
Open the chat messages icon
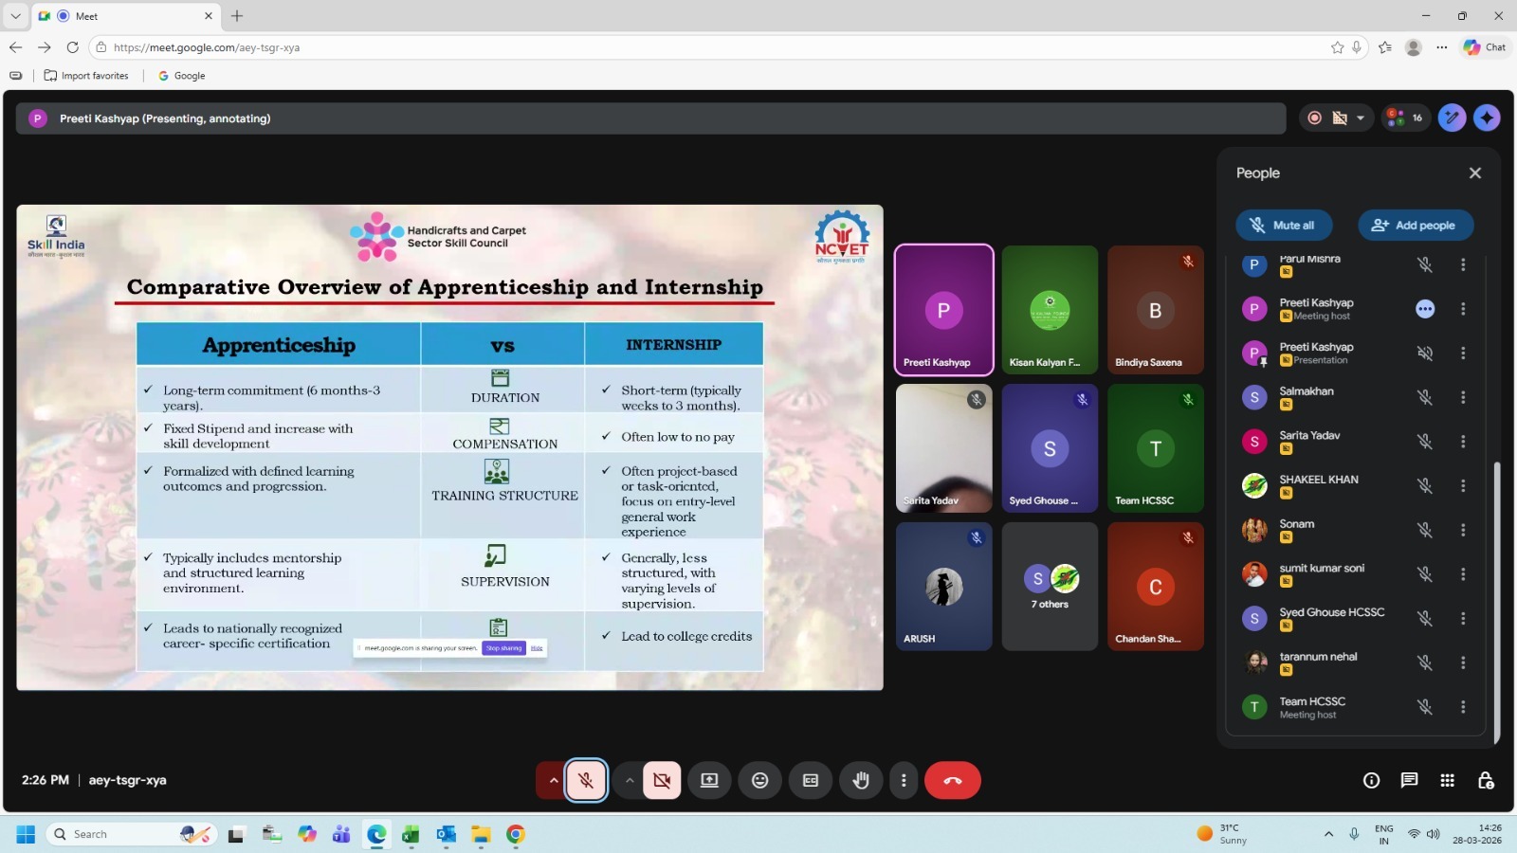point(1409,780)
